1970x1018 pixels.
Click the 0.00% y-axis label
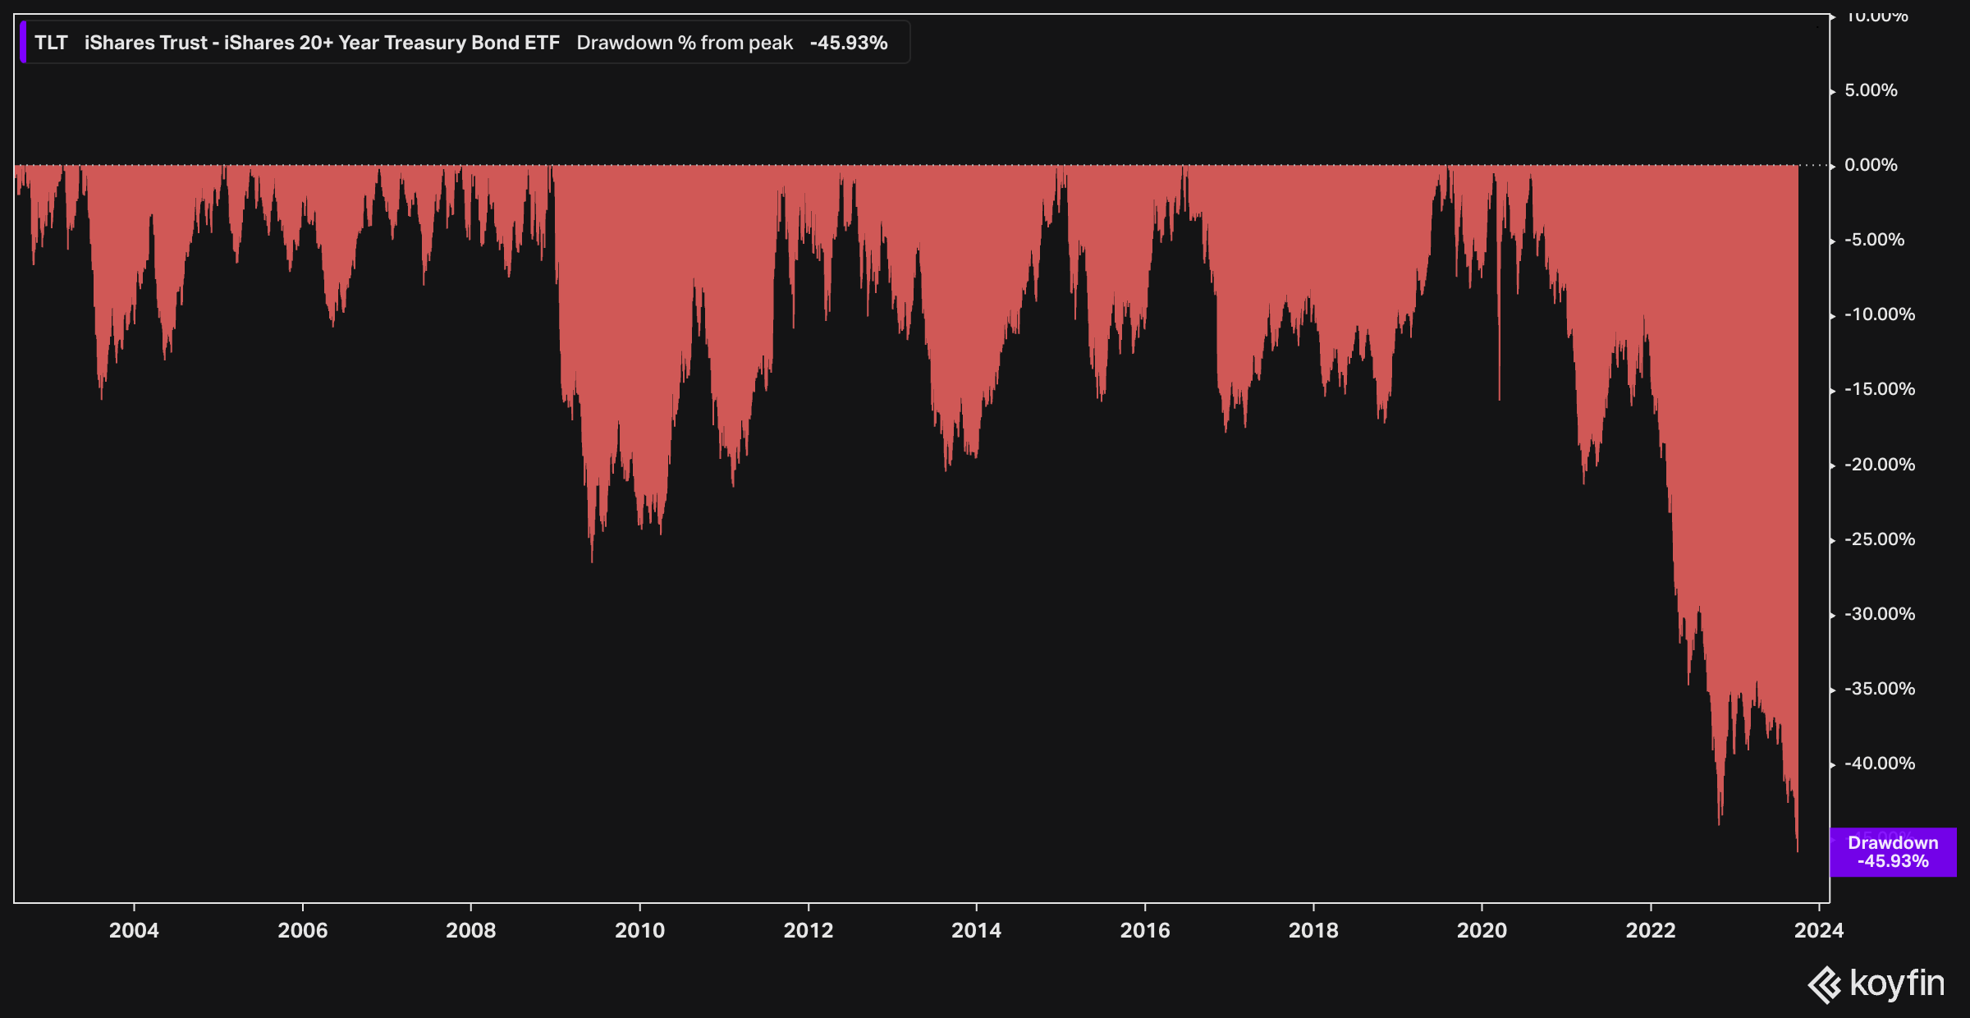click(x=1871, y=165)
